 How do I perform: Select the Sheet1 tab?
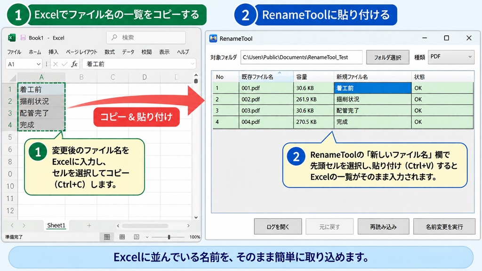point(56,225)
